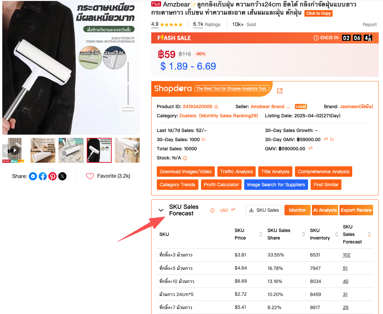Sort table by SKU Price
The height and width of the screenshot is (314, 383).
click(261, 234)
